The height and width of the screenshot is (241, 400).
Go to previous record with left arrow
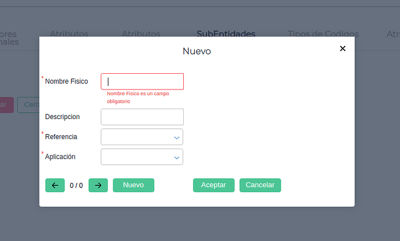click(x=55, y=185)
